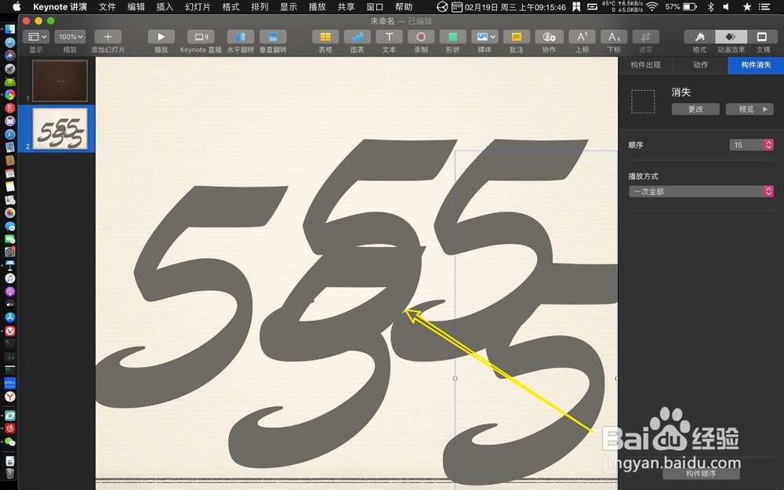Click the 预览 preview button
The height and width of the screenshot is (490, 784).
click(x=749, y=109)
